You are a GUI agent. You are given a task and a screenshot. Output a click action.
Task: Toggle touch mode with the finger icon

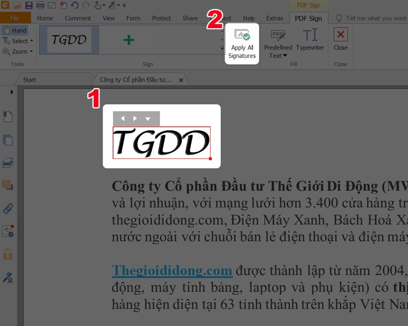coord(97,5)
